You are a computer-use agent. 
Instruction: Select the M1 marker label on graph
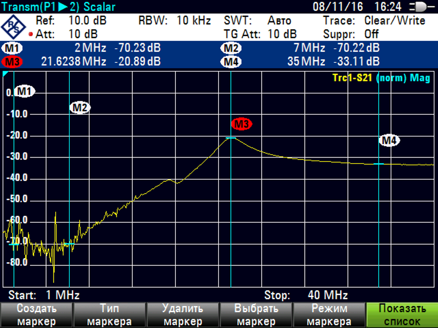click(25, 91)
